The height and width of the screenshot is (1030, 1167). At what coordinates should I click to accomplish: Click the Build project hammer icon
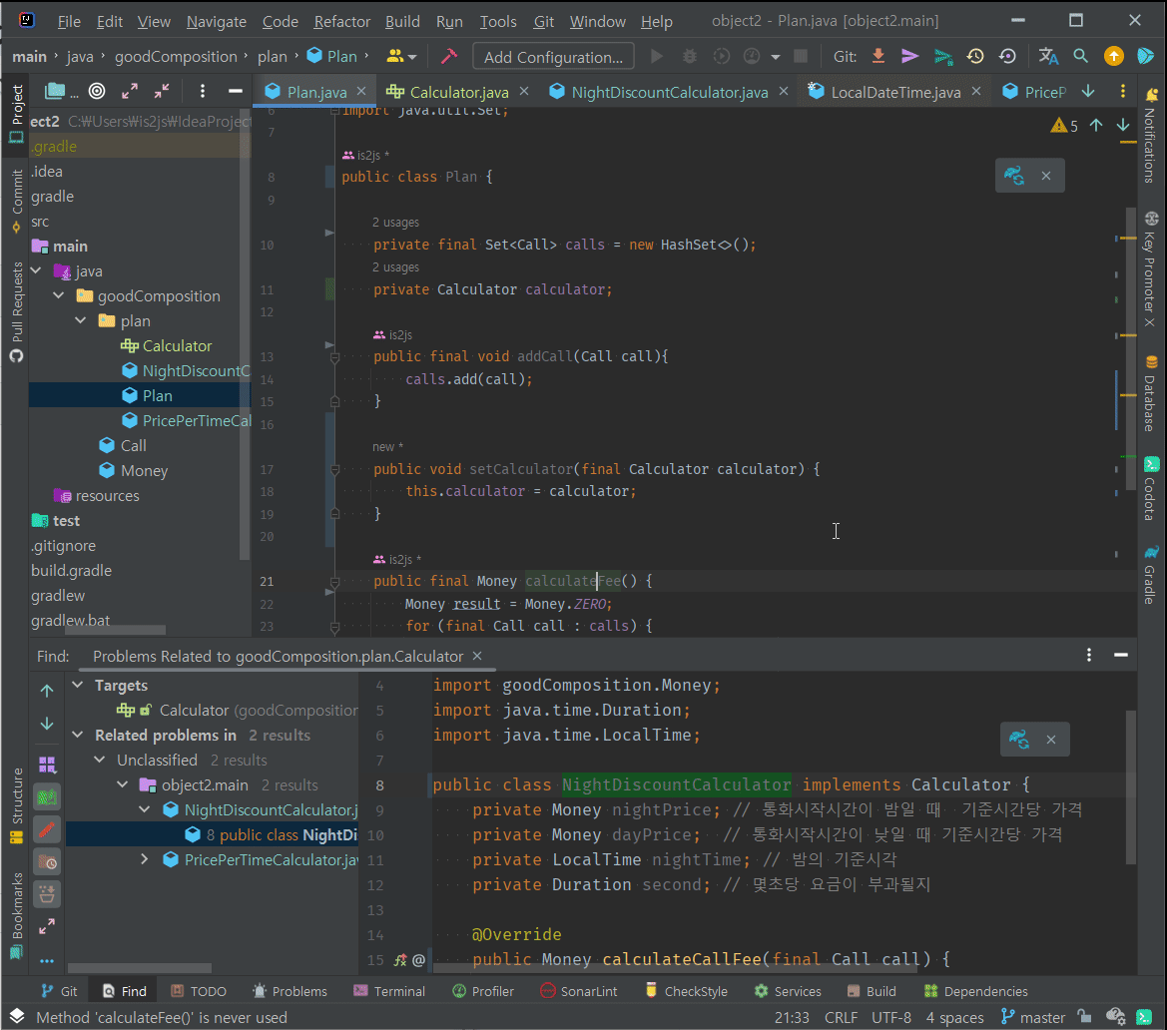[x=448, y=57]
